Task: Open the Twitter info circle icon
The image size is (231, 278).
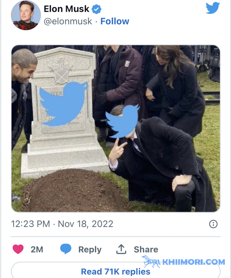Action: click(x=213, y=224)
